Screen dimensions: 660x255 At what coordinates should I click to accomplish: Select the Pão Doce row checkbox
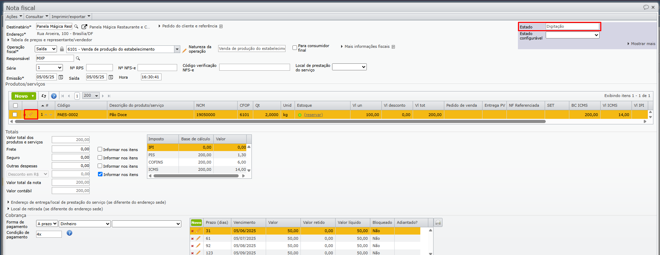(15, 115)
